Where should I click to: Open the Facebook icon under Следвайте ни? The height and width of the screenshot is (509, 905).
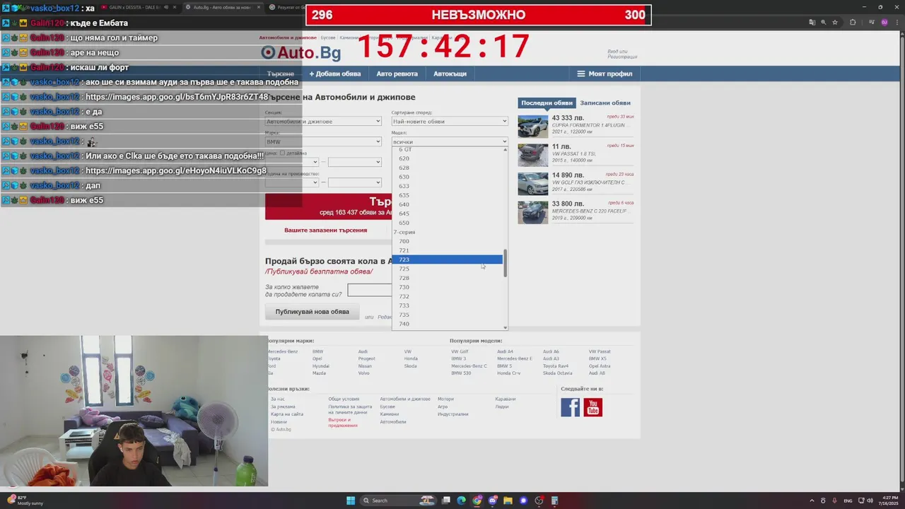tap(571, 407)
